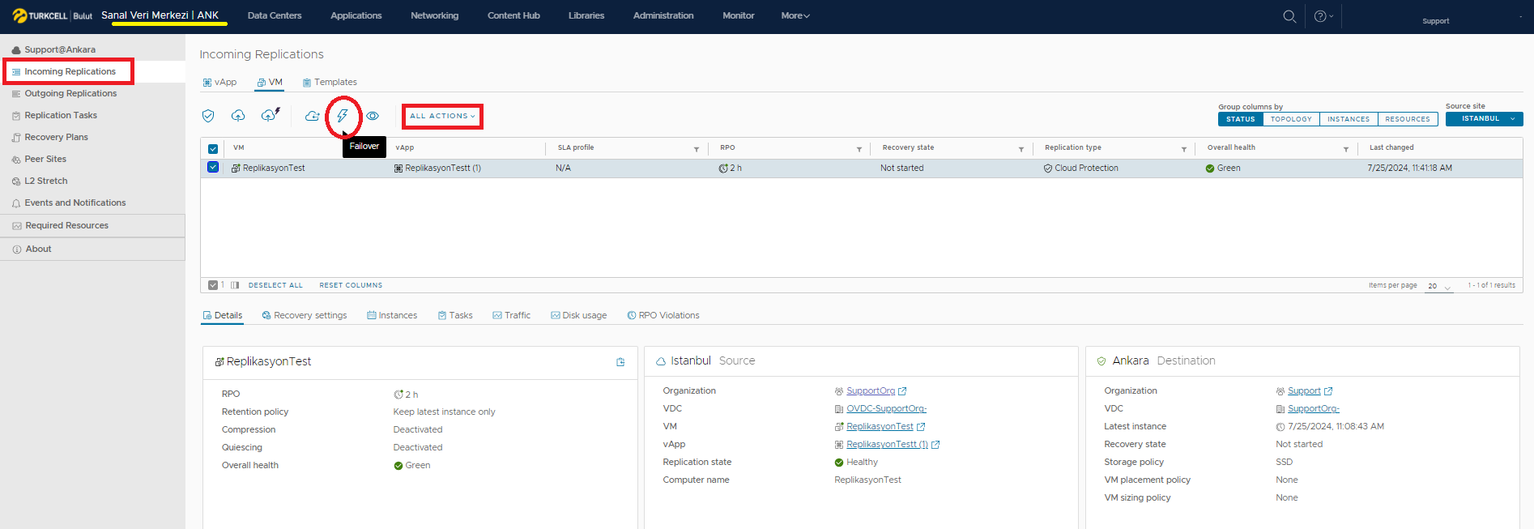Click the Turkcell Bulut logo
This screenshot has height=529, width=1534.
click(53, 15)
